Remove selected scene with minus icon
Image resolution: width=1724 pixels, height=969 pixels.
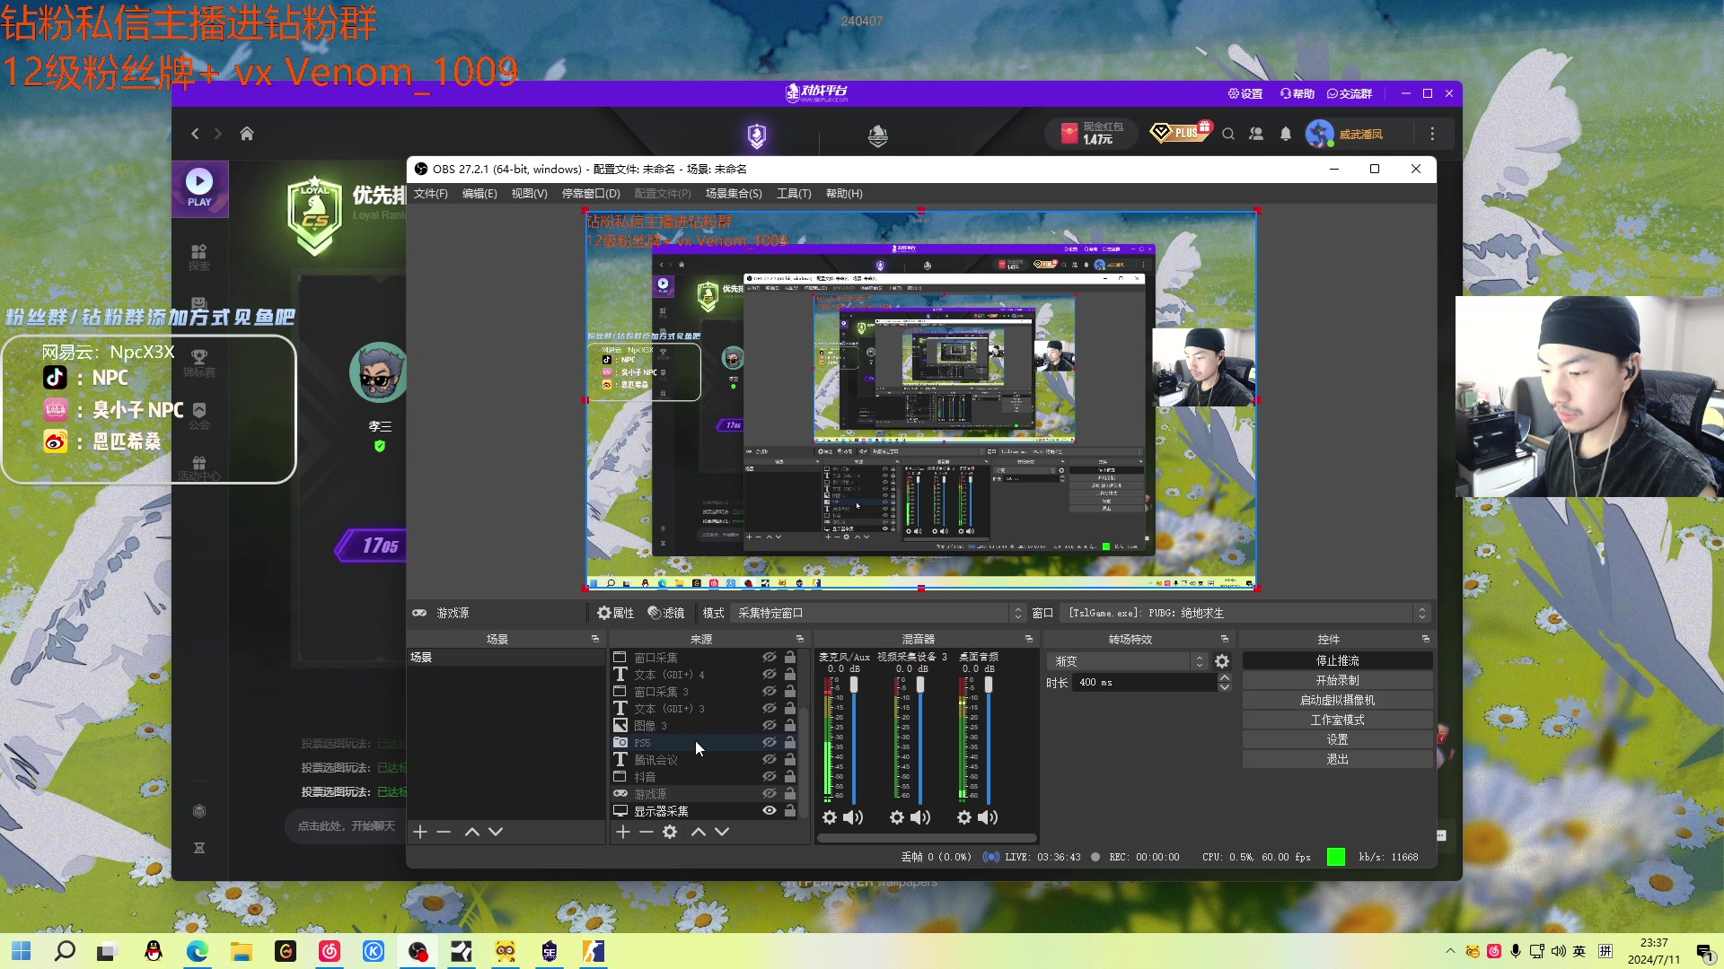(444, 832)
